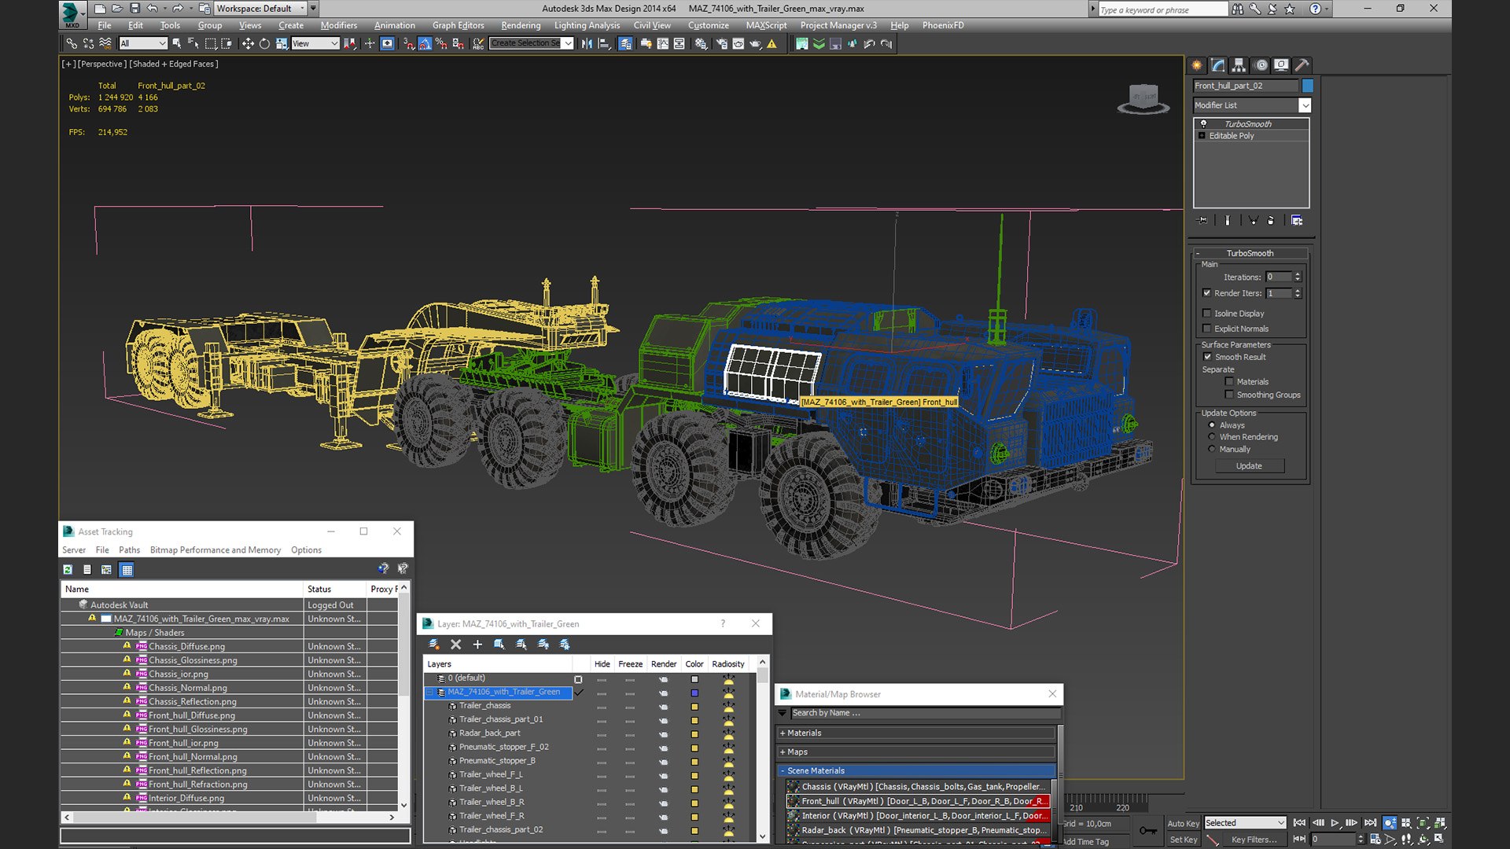Open the Select by Name tool

[x=193, y=44]
